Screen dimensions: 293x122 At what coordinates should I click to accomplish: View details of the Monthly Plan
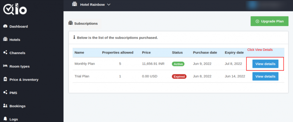point(265,64)
